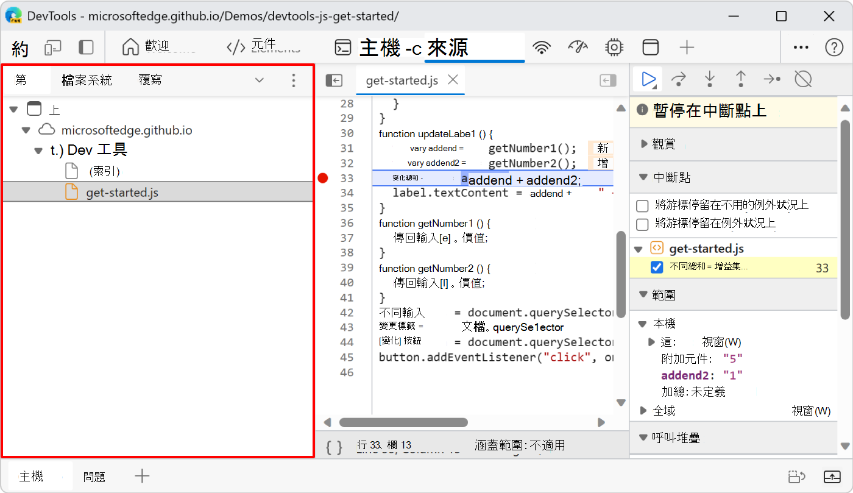Viewport: 853px width, 493px height.
Task: Collapse the Dev 工具 folder node
Action: [38, 151]
